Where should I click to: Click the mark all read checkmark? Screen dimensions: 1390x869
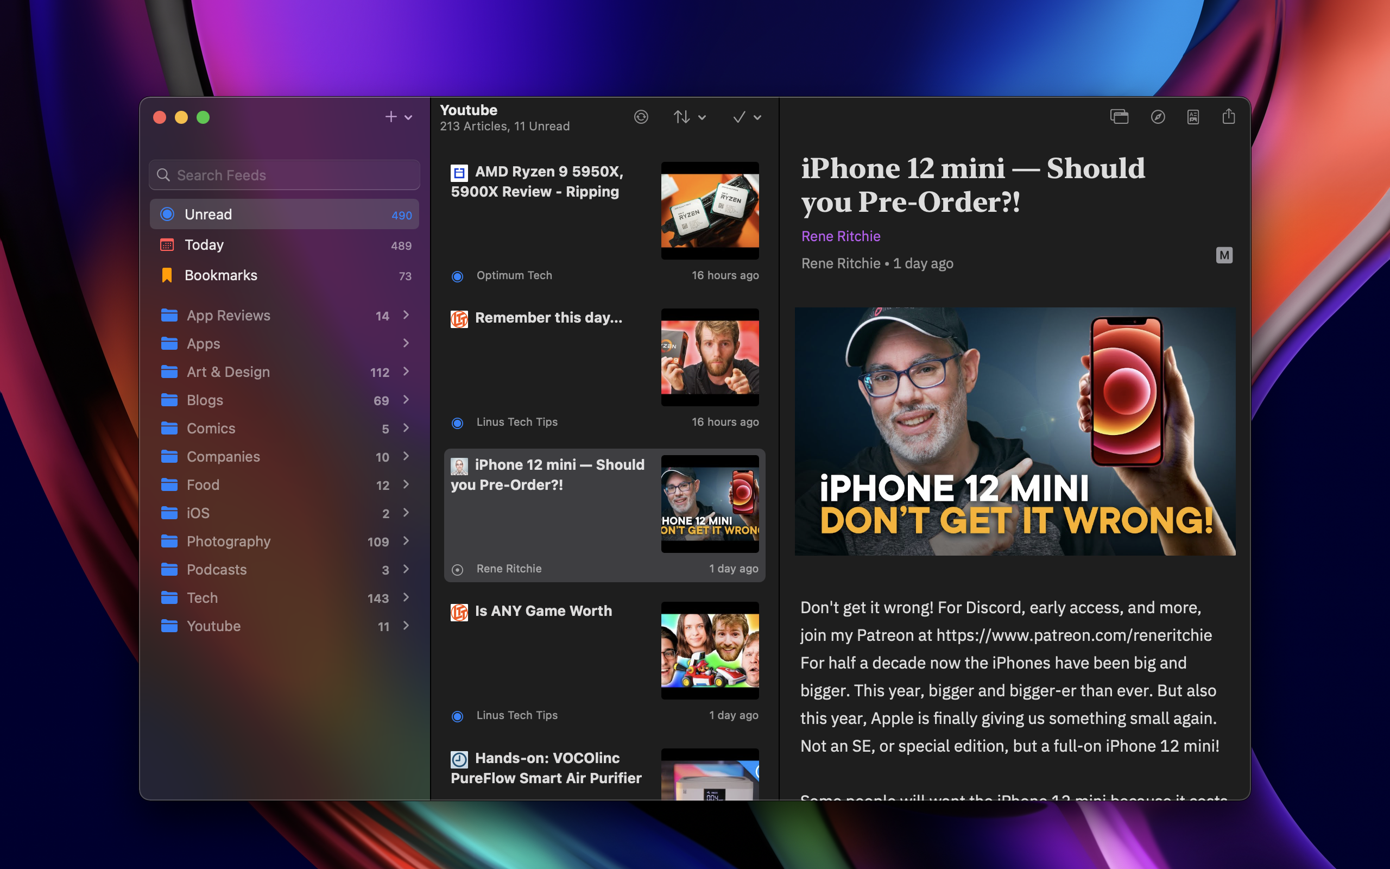tap(738, 117)
